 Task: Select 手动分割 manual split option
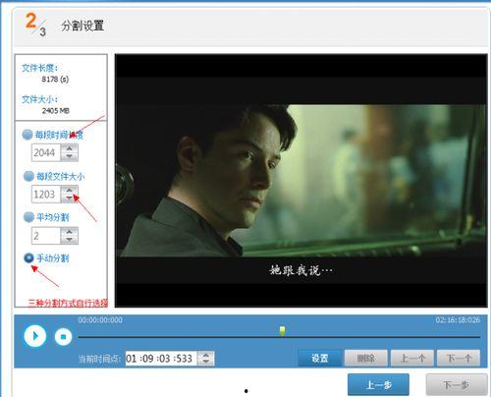click(28, 258)
